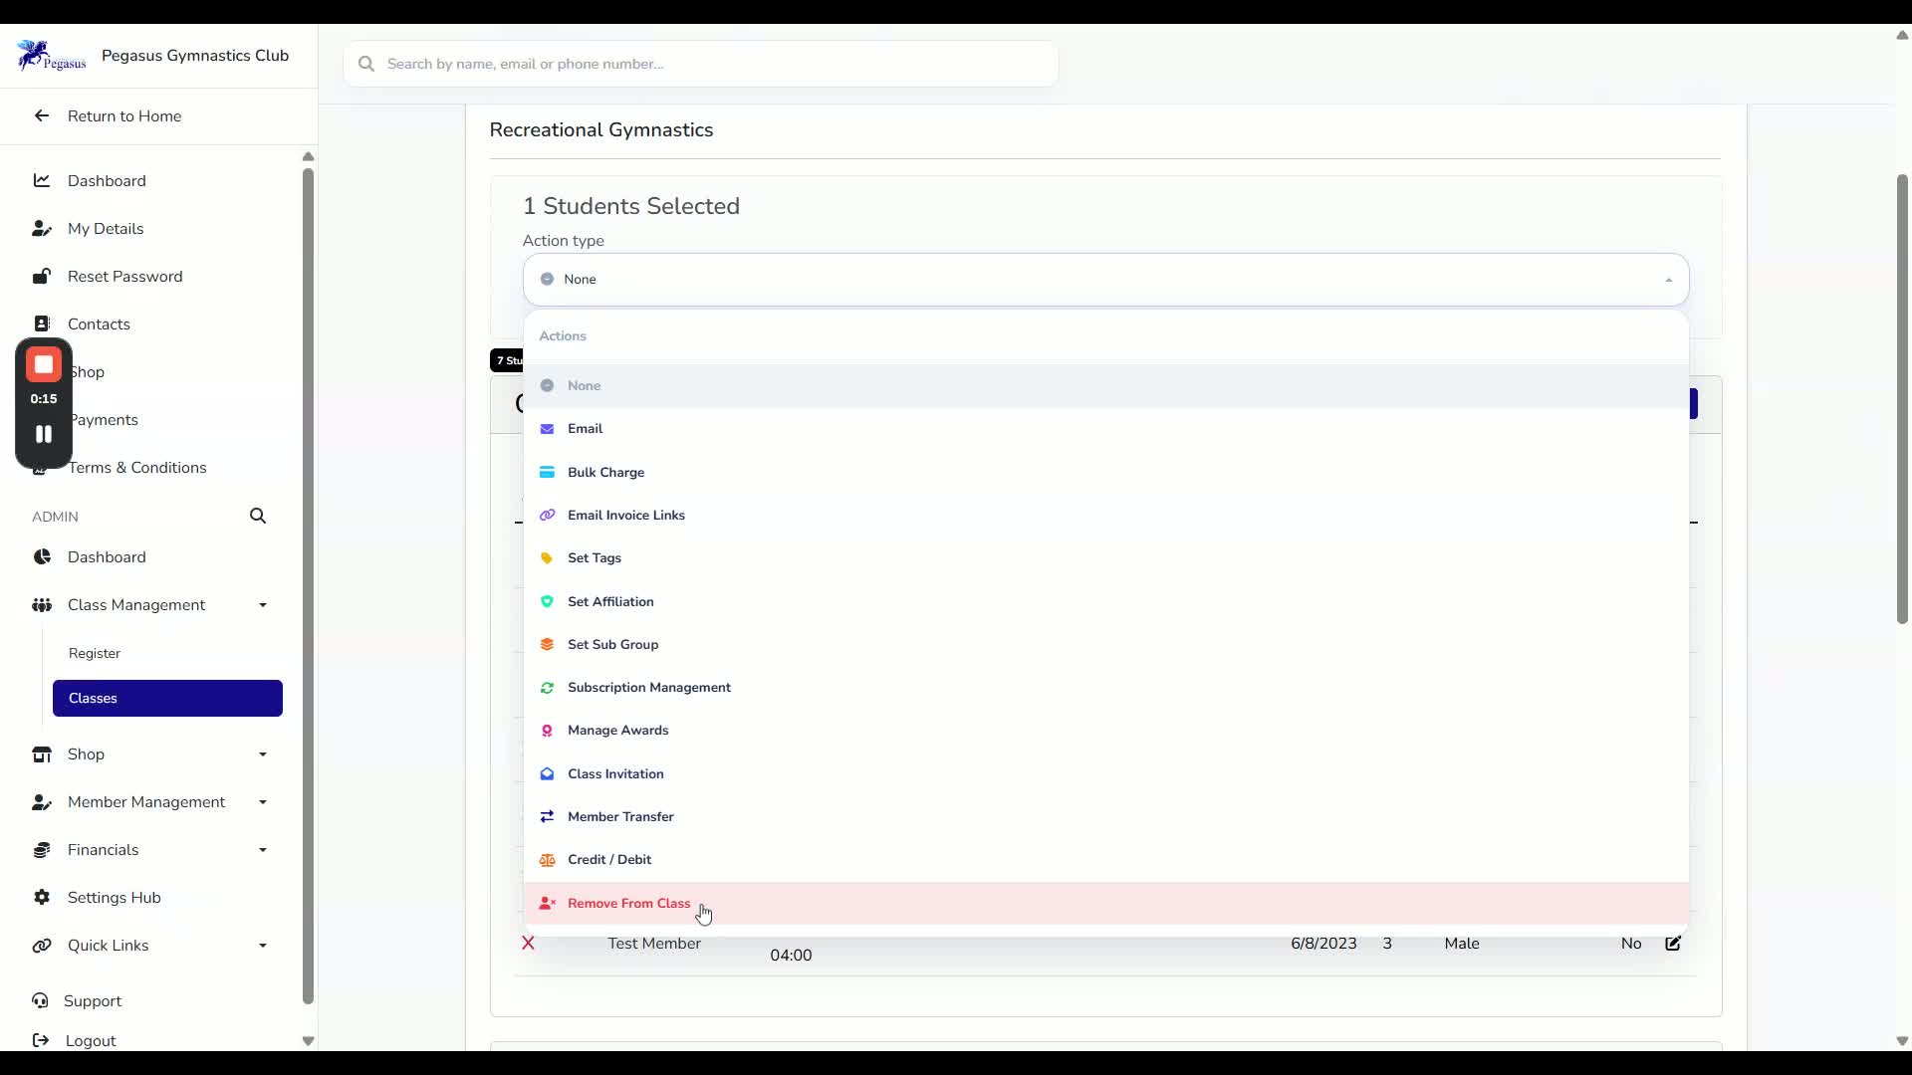Click the Support headset icon
Image resolution: width=1912 pixels, height=1075 pixels.
[x=40, y=1000]
